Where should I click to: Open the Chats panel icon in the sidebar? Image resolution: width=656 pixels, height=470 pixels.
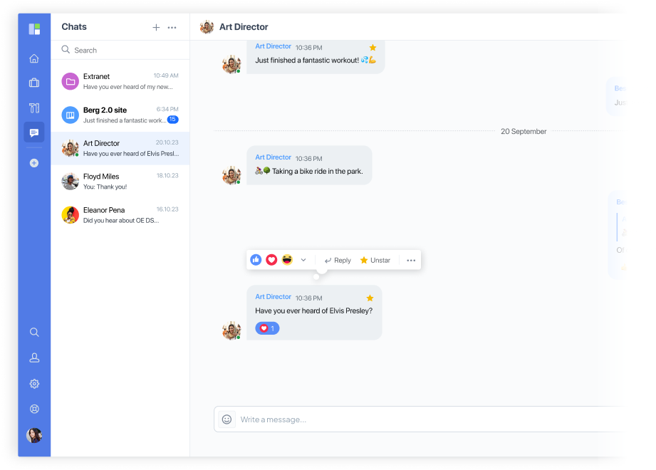click(33, 132)
